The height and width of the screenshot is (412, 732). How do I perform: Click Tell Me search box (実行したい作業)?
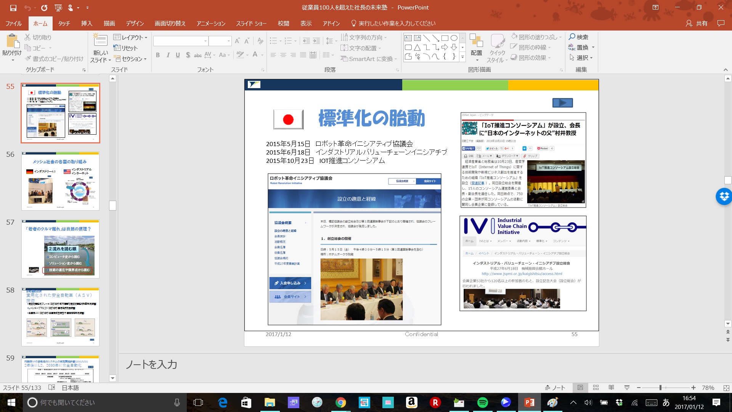click(x=393, y=23)
